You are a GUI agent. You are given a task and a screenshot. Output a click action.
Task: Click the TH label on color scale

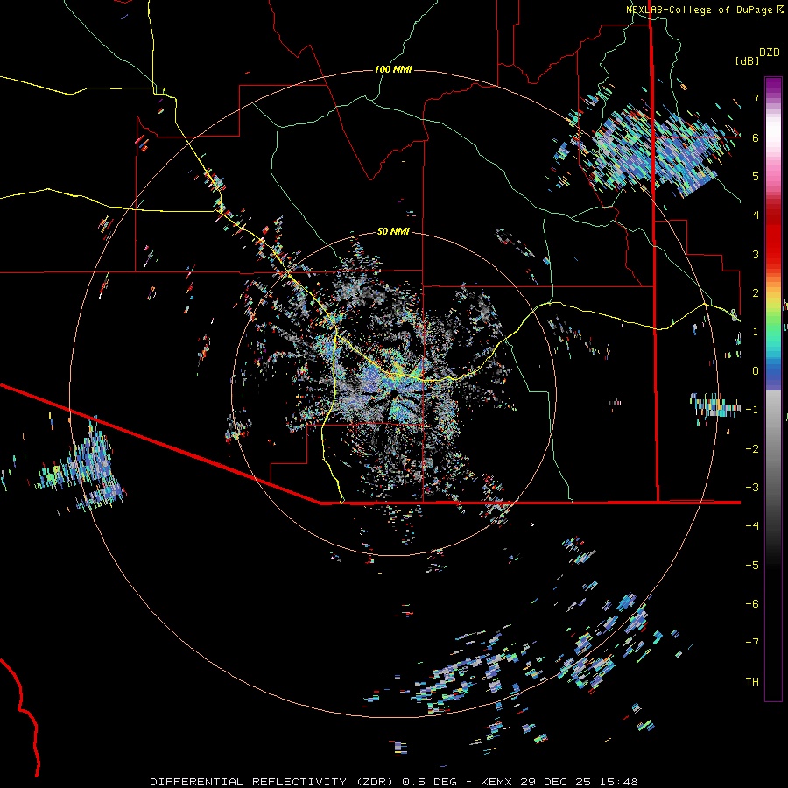coord(752,681)
